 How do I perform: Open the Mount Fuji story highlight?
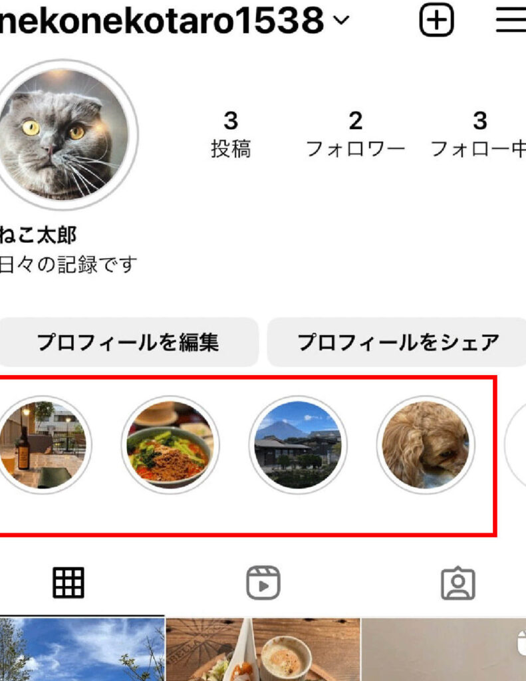coord(298,445)
